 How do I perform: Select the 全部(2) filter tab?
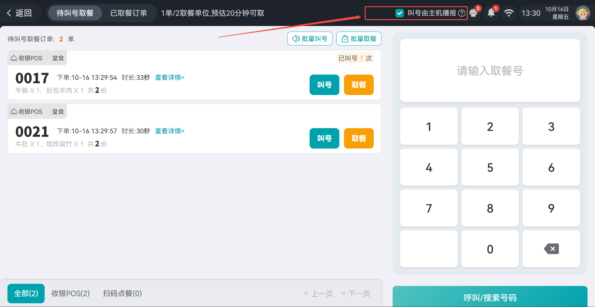[26, 293]
